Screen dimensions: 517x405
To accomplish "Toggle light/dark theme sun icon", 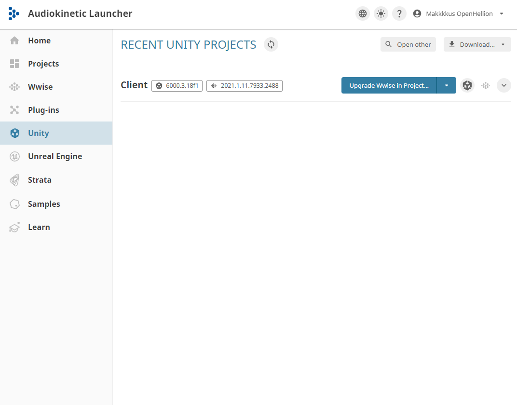I will click(x=381, y=13).
